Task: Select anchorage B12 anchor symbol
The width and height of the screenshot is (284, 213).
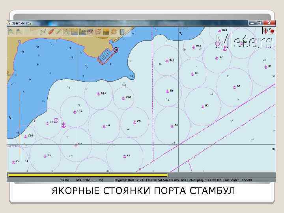Action: point(220,31)
